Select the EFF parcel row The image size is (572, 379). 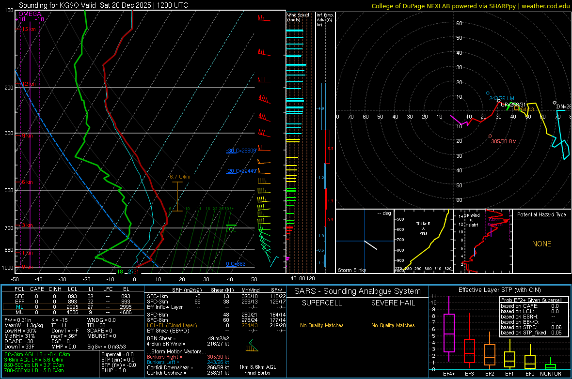[x=73, y=302]
